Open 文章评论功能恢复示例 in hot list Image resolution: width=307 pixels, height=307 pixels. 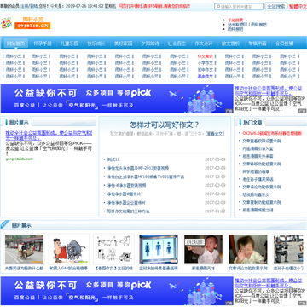[262, 187]
